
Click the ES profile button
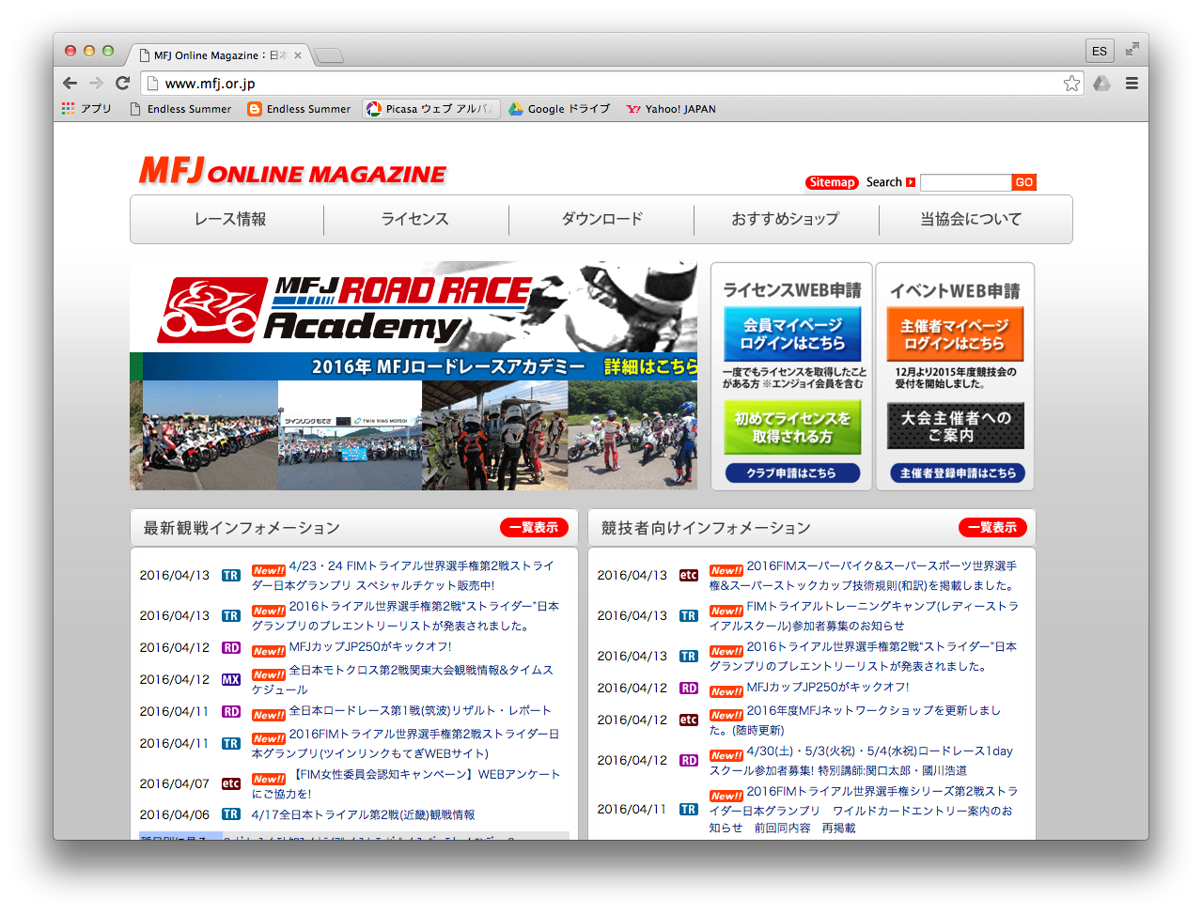tap(1100, 51)
